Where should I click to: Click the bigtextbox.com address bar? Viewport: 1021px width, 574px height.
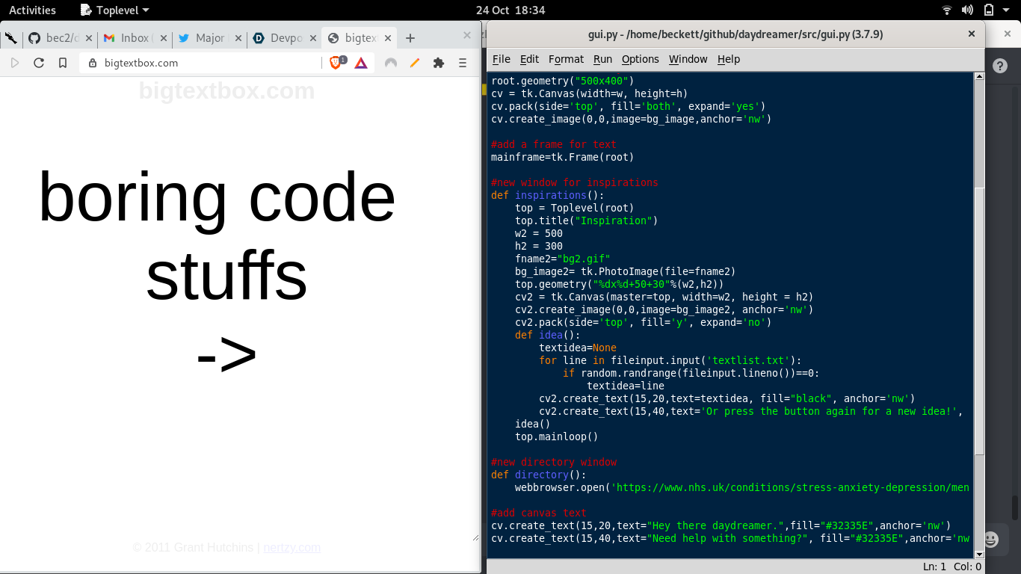[x=200, y=63]
